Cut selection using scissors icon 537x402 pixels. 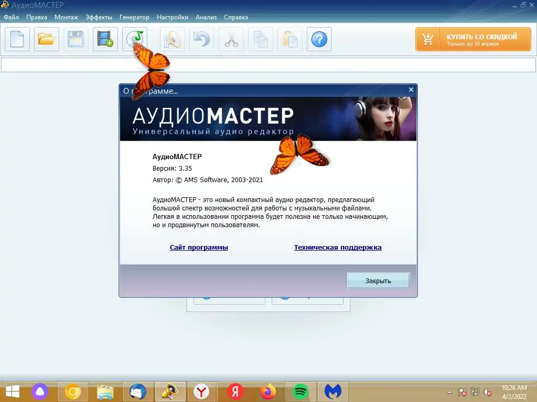pyautogui.click(x=231, y=39)
